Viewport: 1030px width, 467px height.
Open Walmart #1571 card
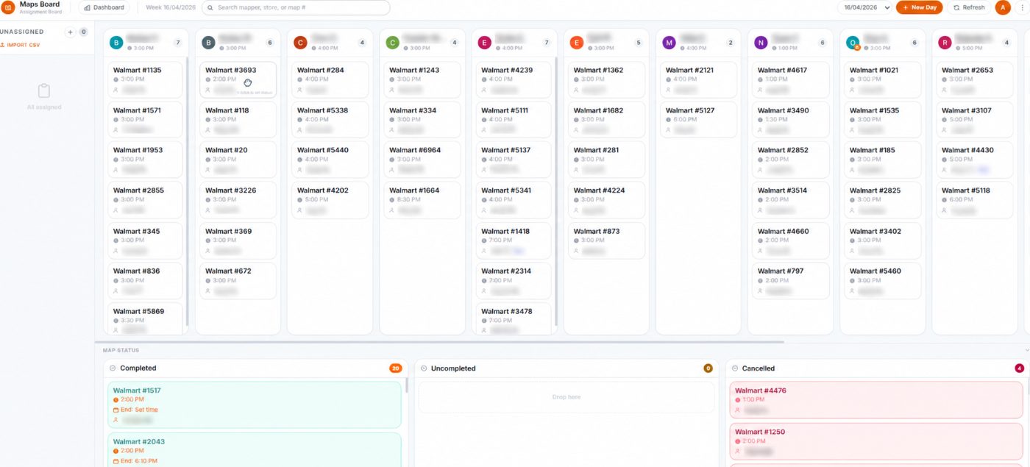(x=145, y=120)
